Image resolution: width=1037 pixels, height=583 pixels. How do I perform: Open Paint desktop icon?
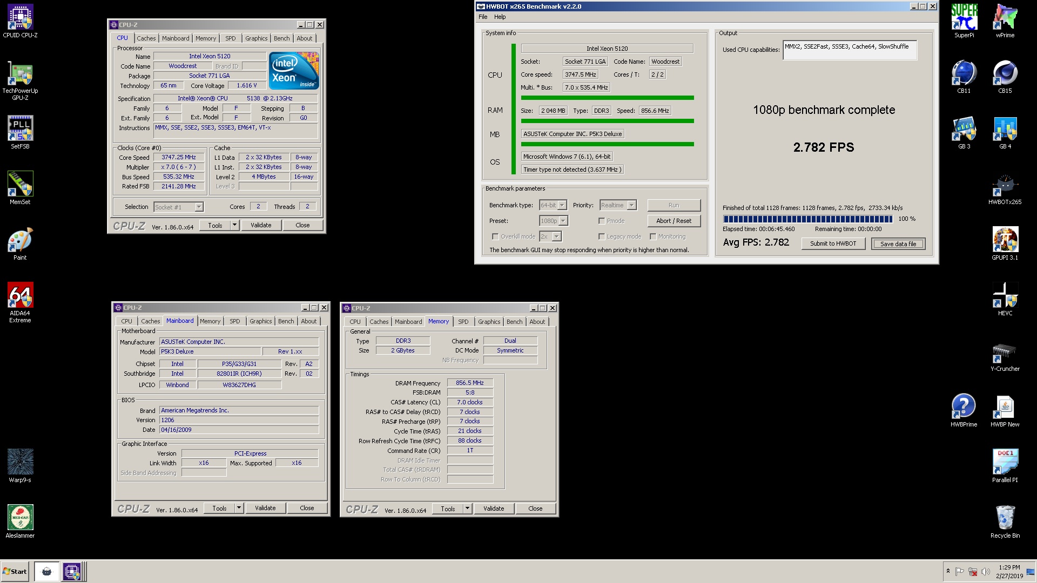[x=20, y=243]
